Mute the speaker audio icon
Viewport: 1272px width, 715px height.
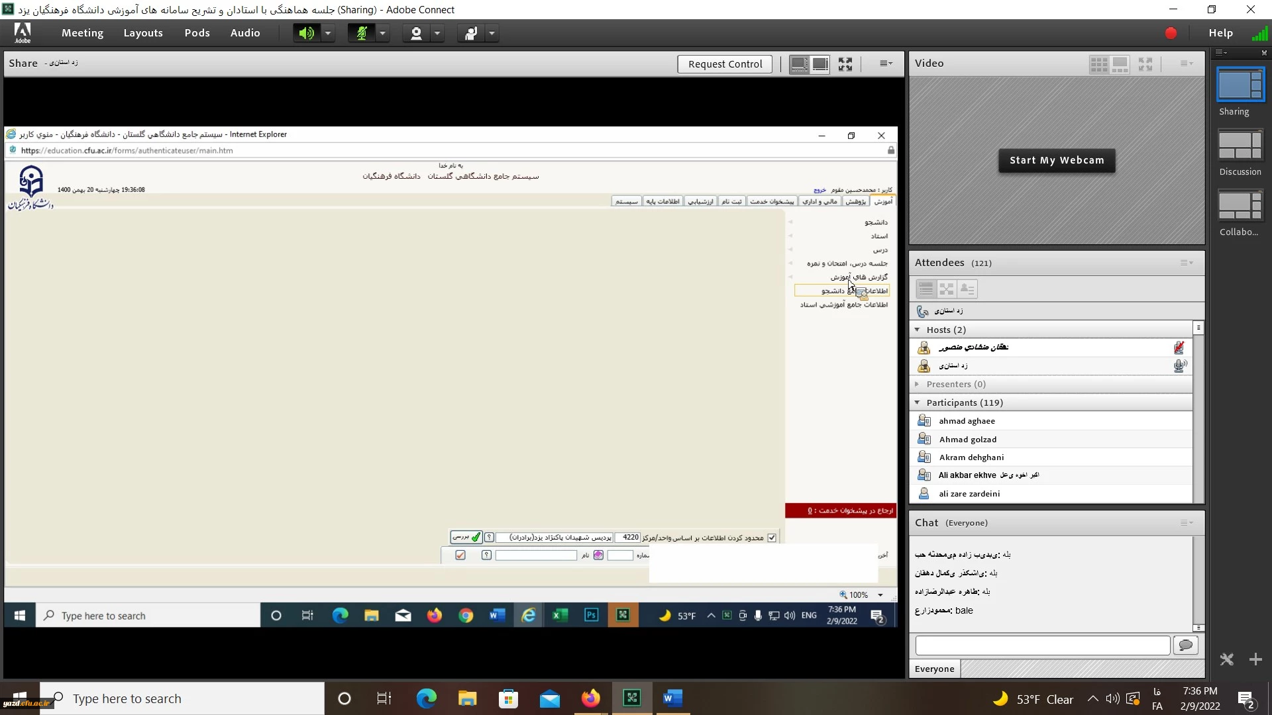click(306, 33)
